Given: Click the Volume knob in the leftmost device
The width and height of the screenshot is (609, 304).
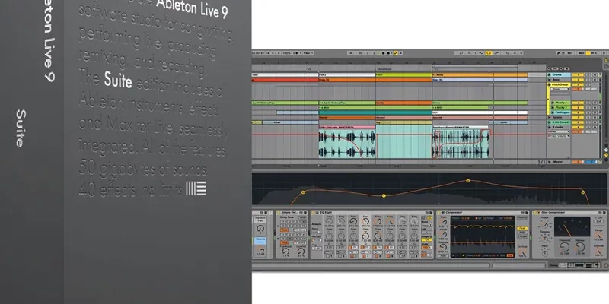Looking at the screenshot, I should point(260,251).
